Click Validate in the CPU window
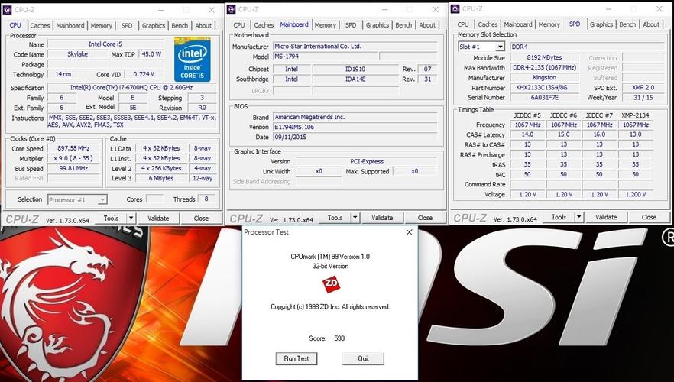 tap(158, 219)
